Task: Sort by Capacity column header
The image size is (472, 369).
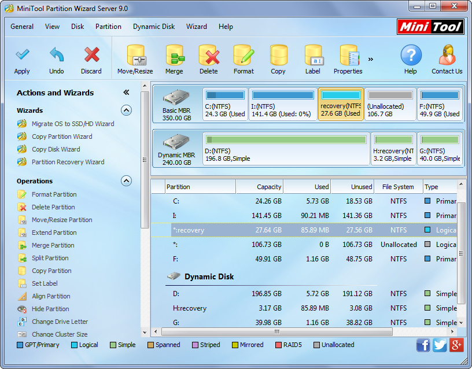Action: 260,187
